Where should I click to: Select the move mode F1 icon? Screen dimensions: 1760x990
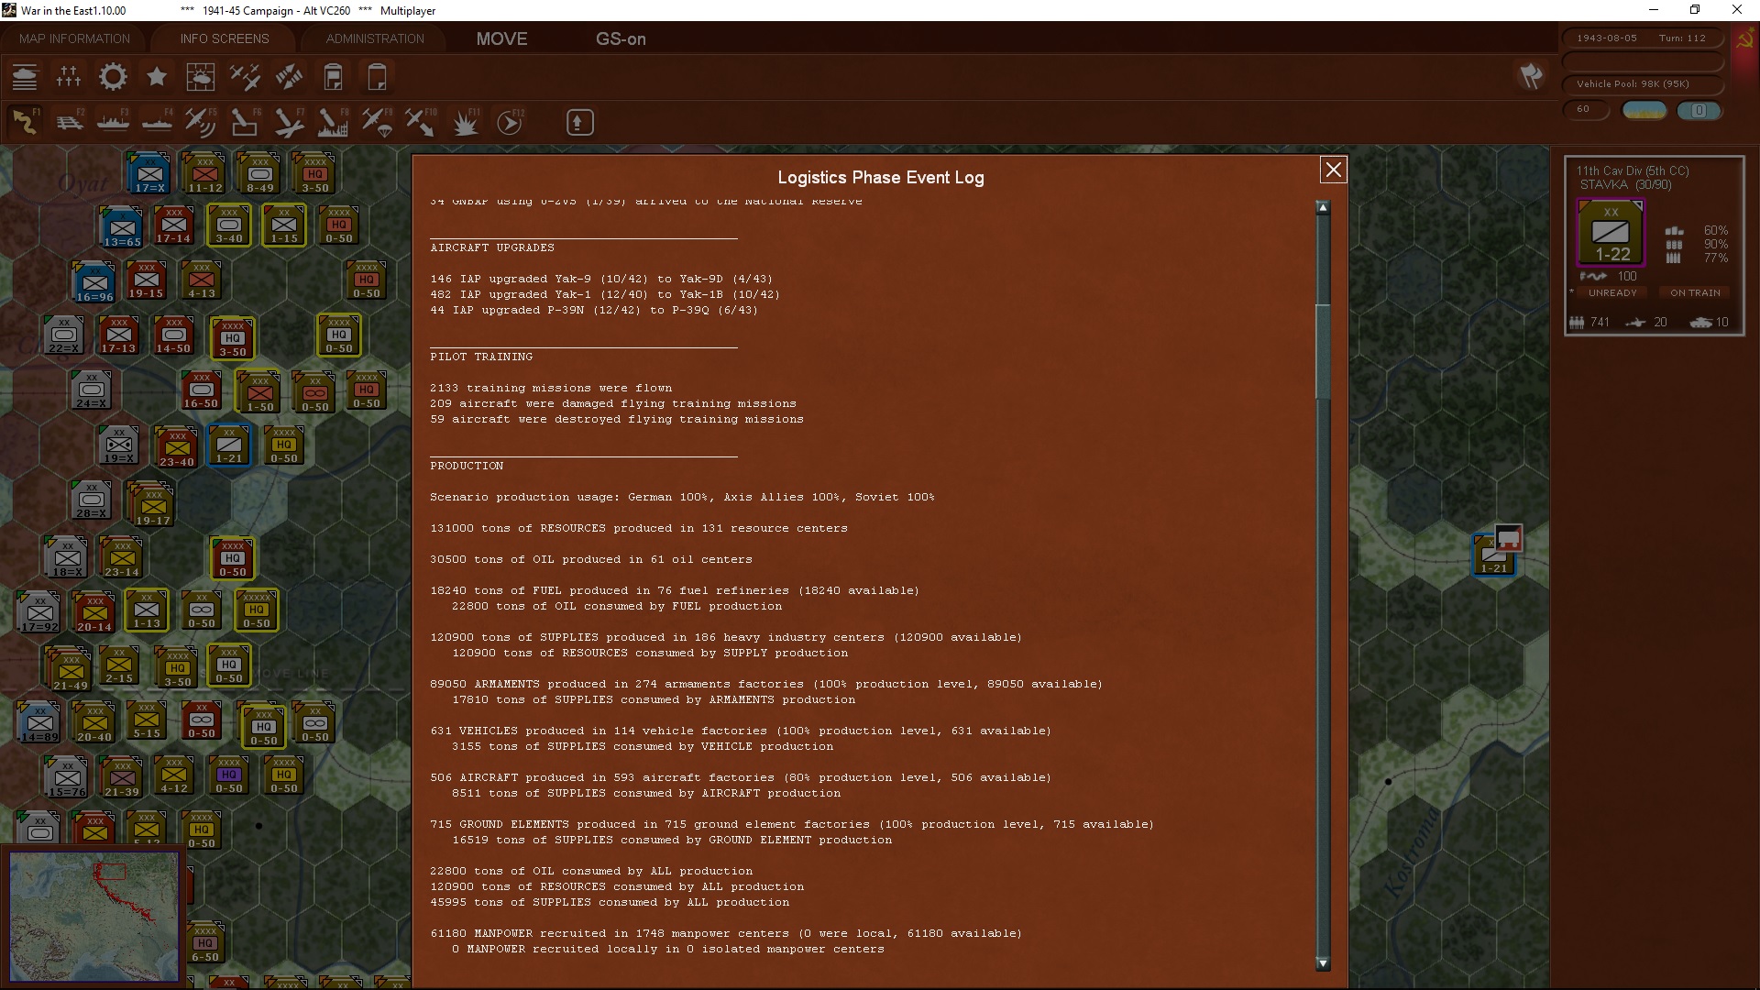coord(25,122)
